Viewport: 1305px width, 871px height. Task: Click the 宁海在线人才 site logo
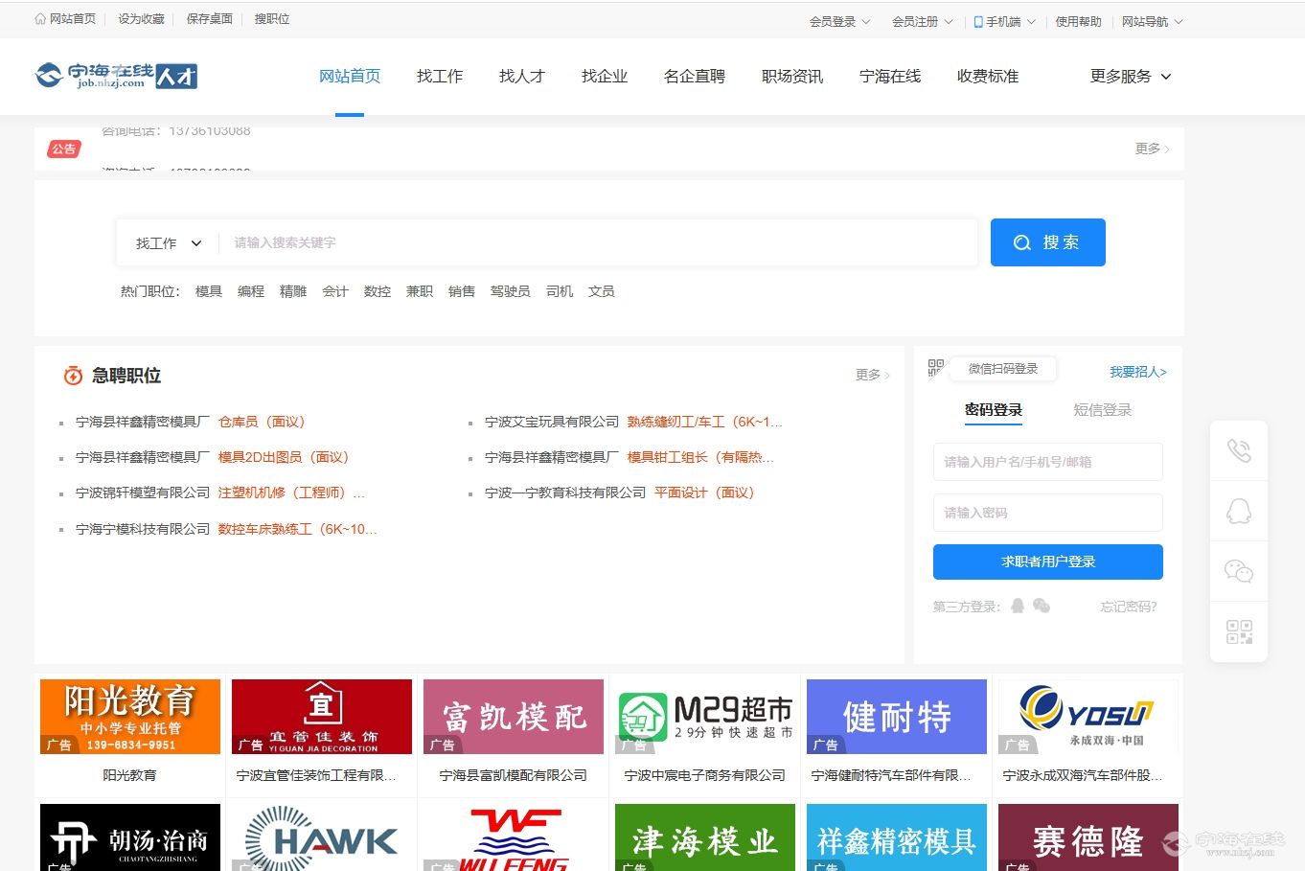click(x=116, y=76)
